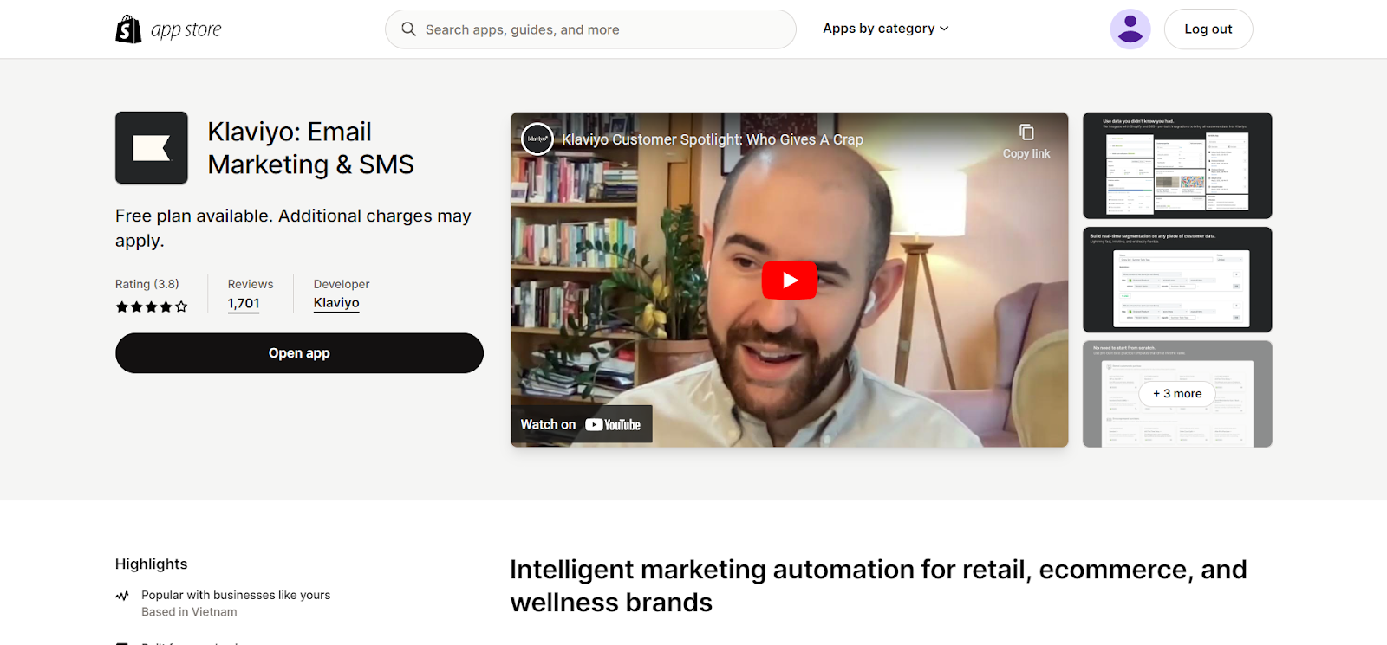This screenshot has height=645, width=1387.
Task: Select the text Based in Vietnam
Action: point(189,612)
